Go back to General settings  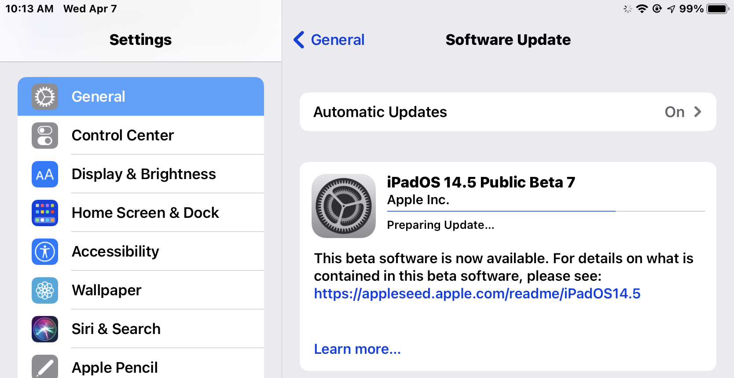pyautogui.click(x=329, y=40)
